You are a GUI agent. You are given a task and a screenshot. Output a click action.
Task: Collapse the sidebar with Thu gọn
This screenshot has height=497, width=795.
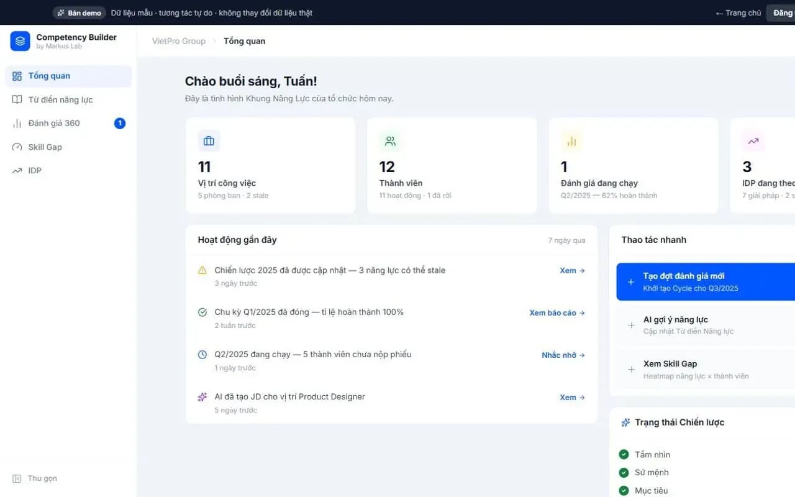point(35,478)
